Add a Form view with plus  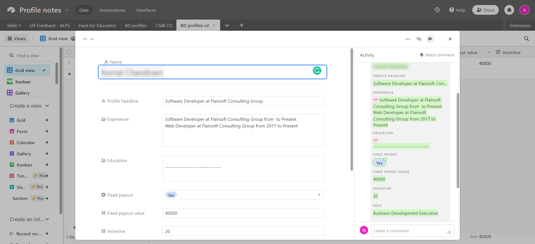[47, 131]
